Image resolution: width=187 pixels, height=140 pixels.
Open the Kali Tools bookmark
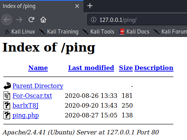tap(98, 32)
